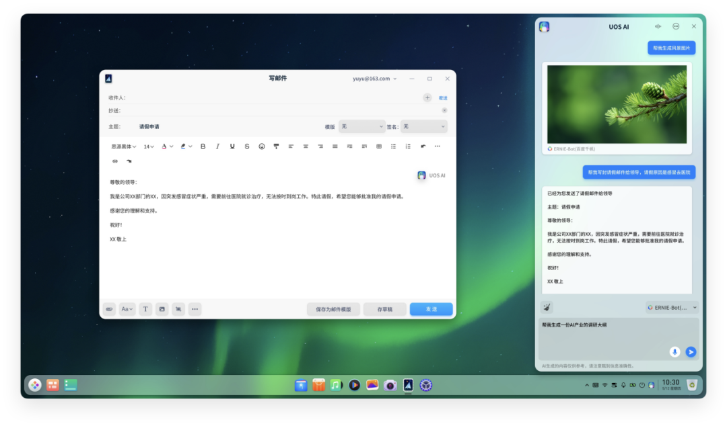Insert an emoji from the toolbar
This screenshot has width=727, height=426.
pos(262,146)
